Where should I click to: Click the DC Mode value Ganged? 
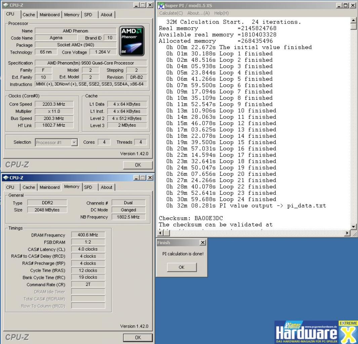(128, 210)
